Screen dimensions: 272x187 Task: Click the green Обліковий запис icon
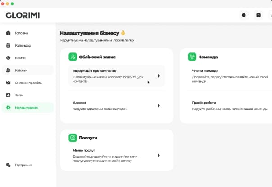coord(73,57)
